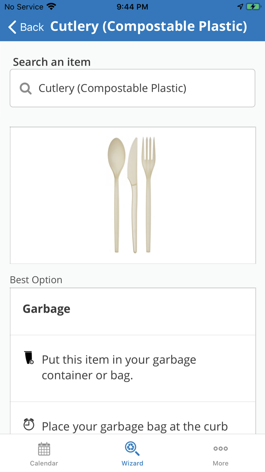265x472 pixels.
Task: Select the Garbage best option heading
Action: tap(47, 309)
